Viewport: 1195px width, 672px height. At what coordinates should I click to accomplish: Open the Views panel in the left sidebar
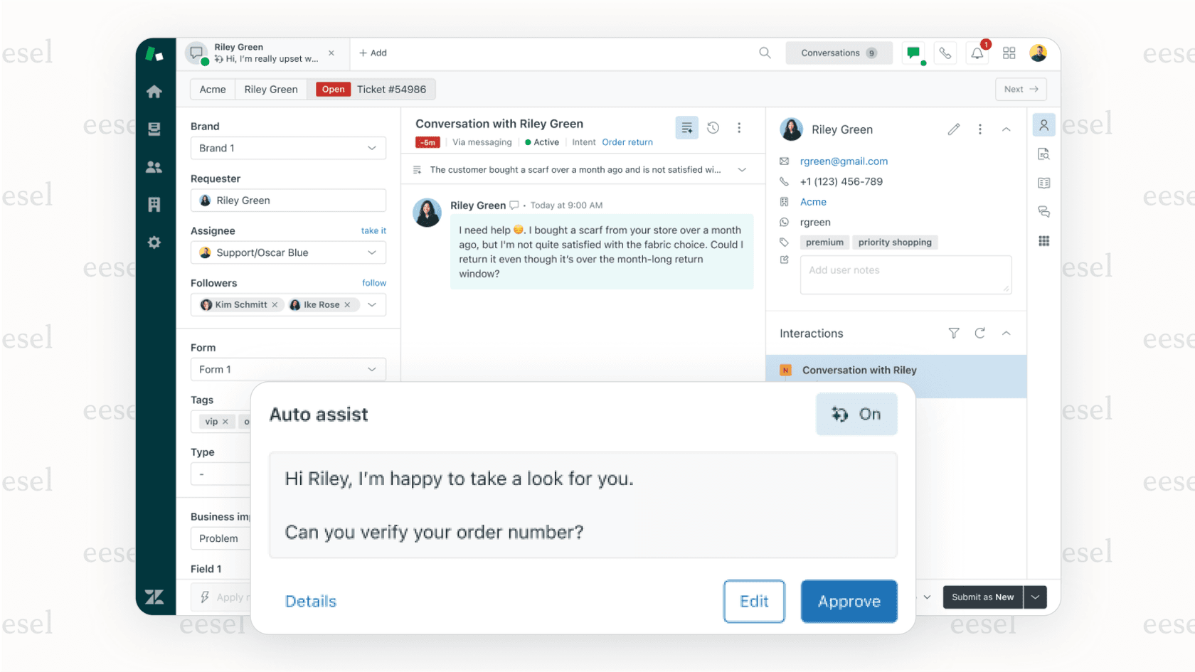pyautogui.click(x=154, y=129)
